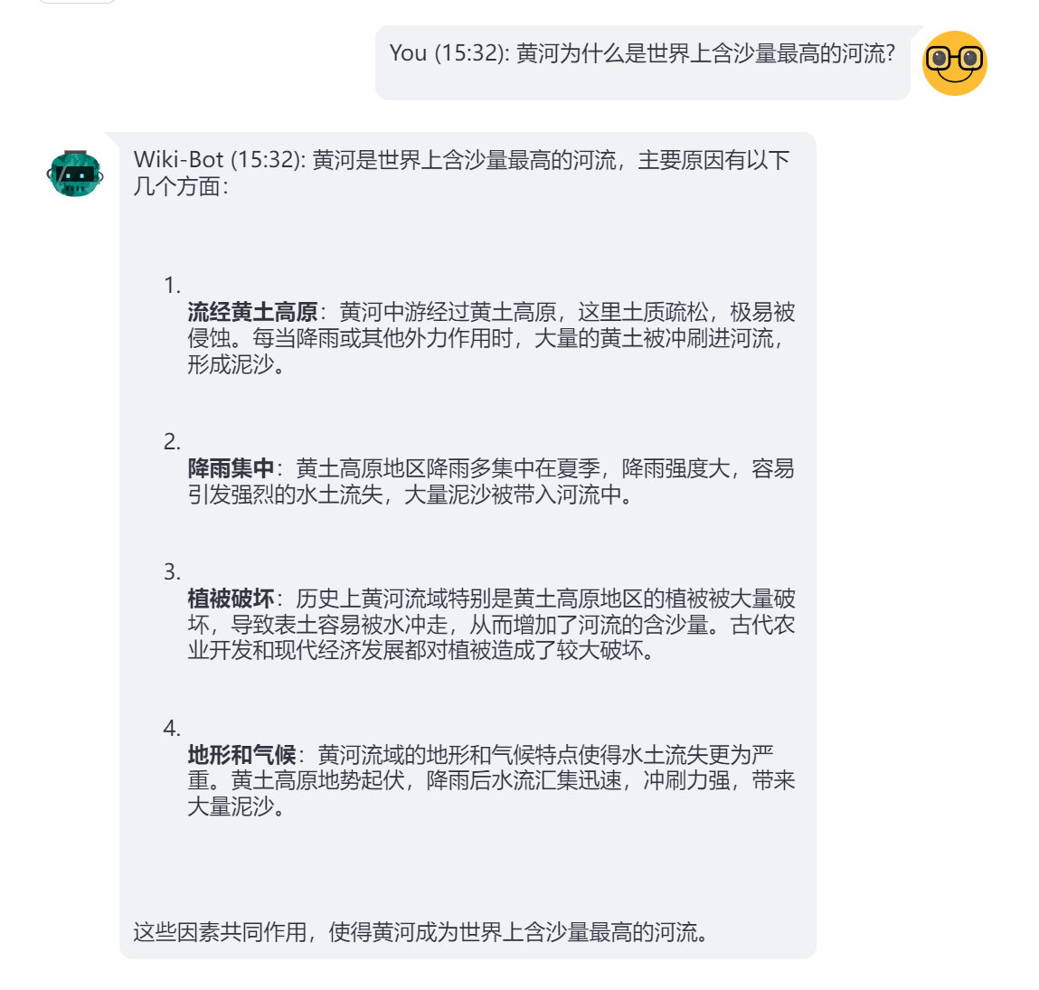Select the bold heading 地形和气候

click(x=241, y=754)
